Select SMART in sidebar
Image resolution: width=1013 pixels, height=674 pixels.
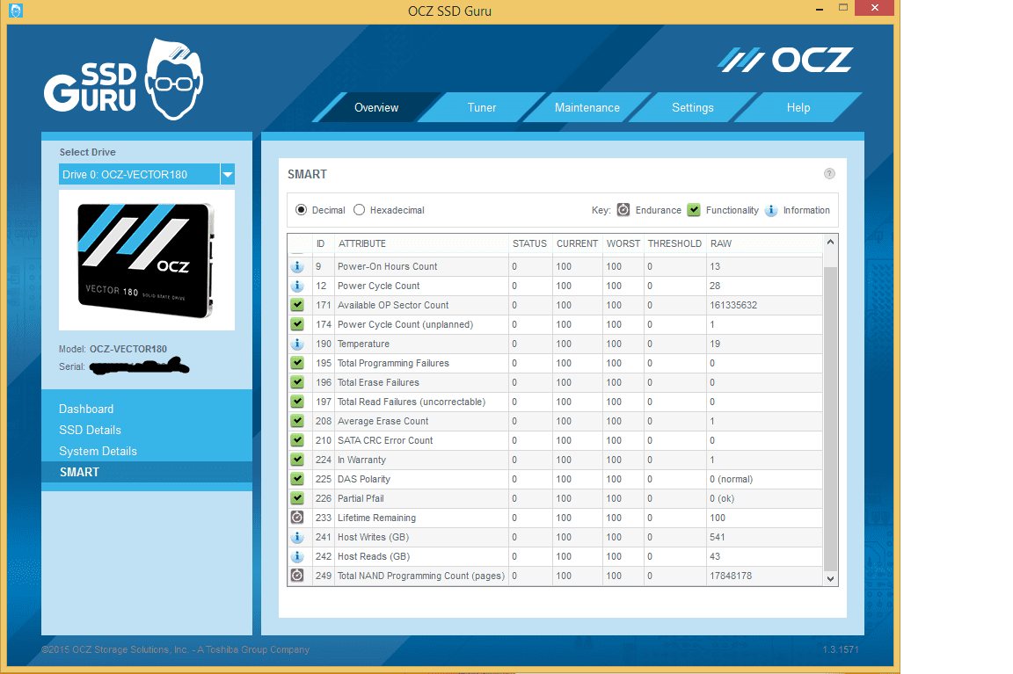point(147,472)
